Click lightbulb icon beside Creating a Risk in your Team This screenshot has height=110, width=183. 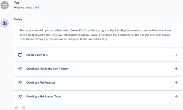click(x=20, y=97)
